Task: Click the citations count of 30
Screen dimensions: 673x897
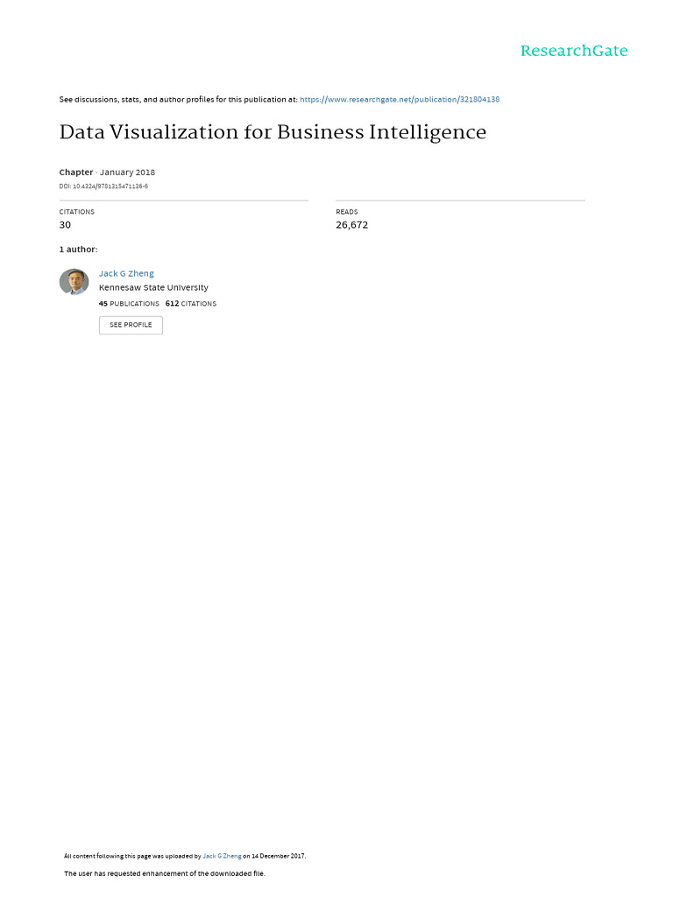Action: [65, 225]
